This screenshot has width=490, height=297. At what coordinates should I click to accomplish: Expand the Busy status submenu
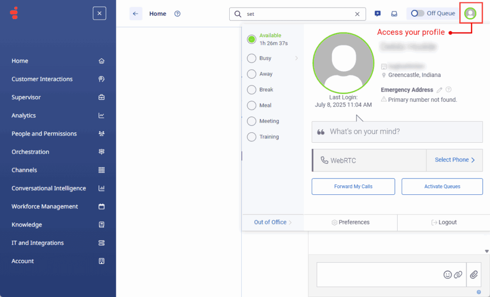(x=296, y=58)
